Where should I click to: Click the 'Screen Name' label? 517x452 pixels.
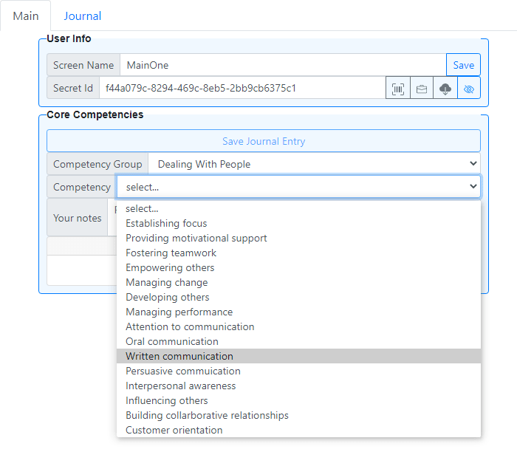(x=83, y=65)
